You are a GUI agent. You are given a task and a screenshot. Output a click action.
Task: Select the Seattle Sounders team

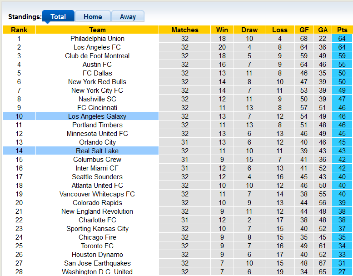click(97, 177)
